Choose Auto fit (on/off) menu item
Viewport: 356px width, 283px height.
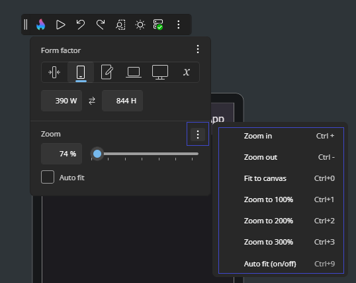pyautogui.click(x=281, y=264)
